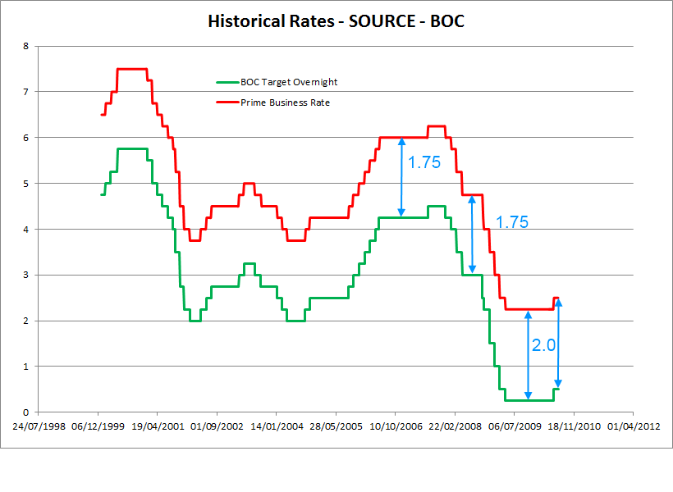
Task: Click the x-axis date 01/04/2012
Action: coord(634,426)
